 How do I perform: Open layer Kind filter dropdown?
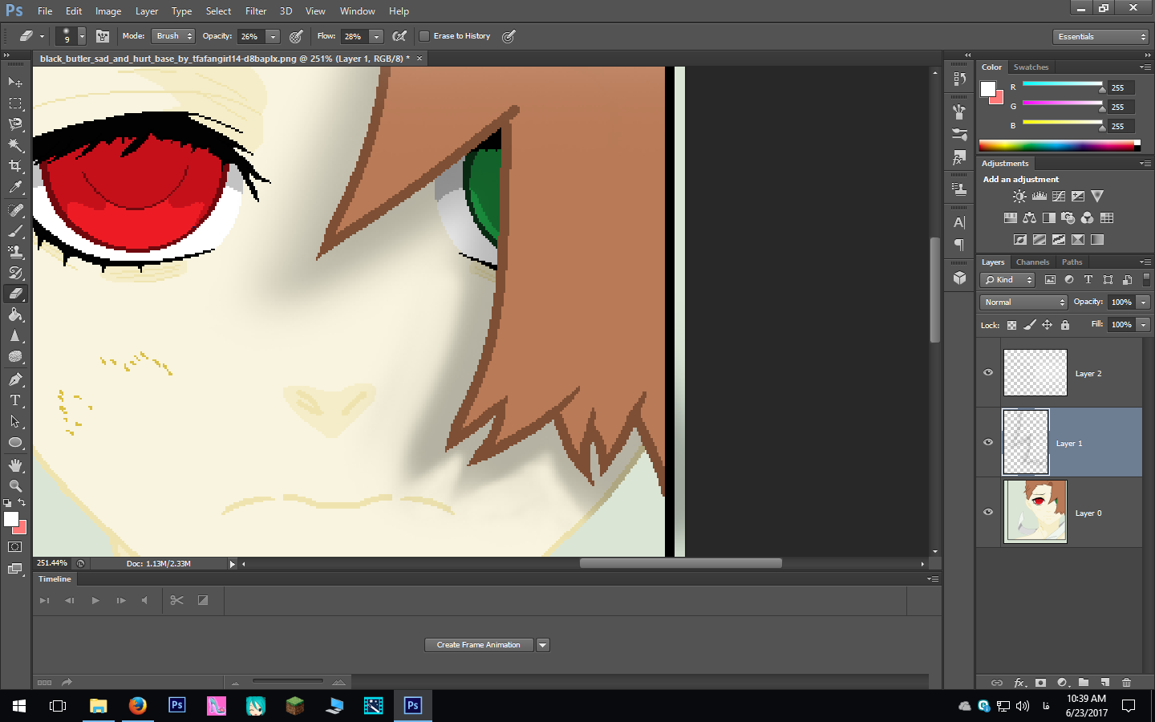coord(1008,280)
